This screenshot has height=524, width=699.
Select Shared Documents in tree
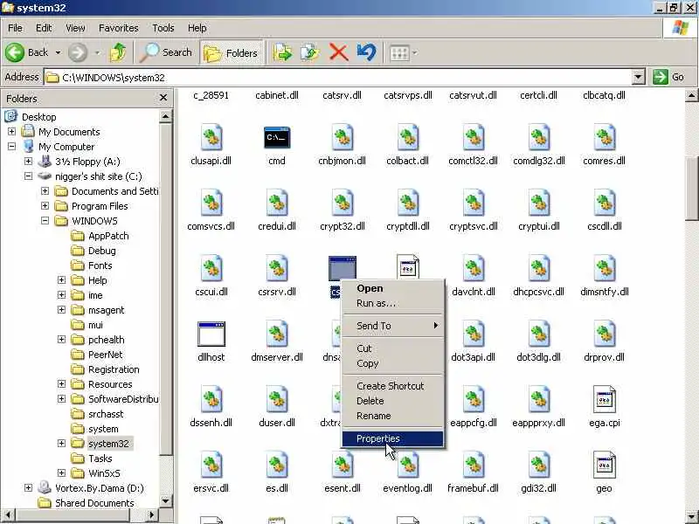click(x=94, y=503)
